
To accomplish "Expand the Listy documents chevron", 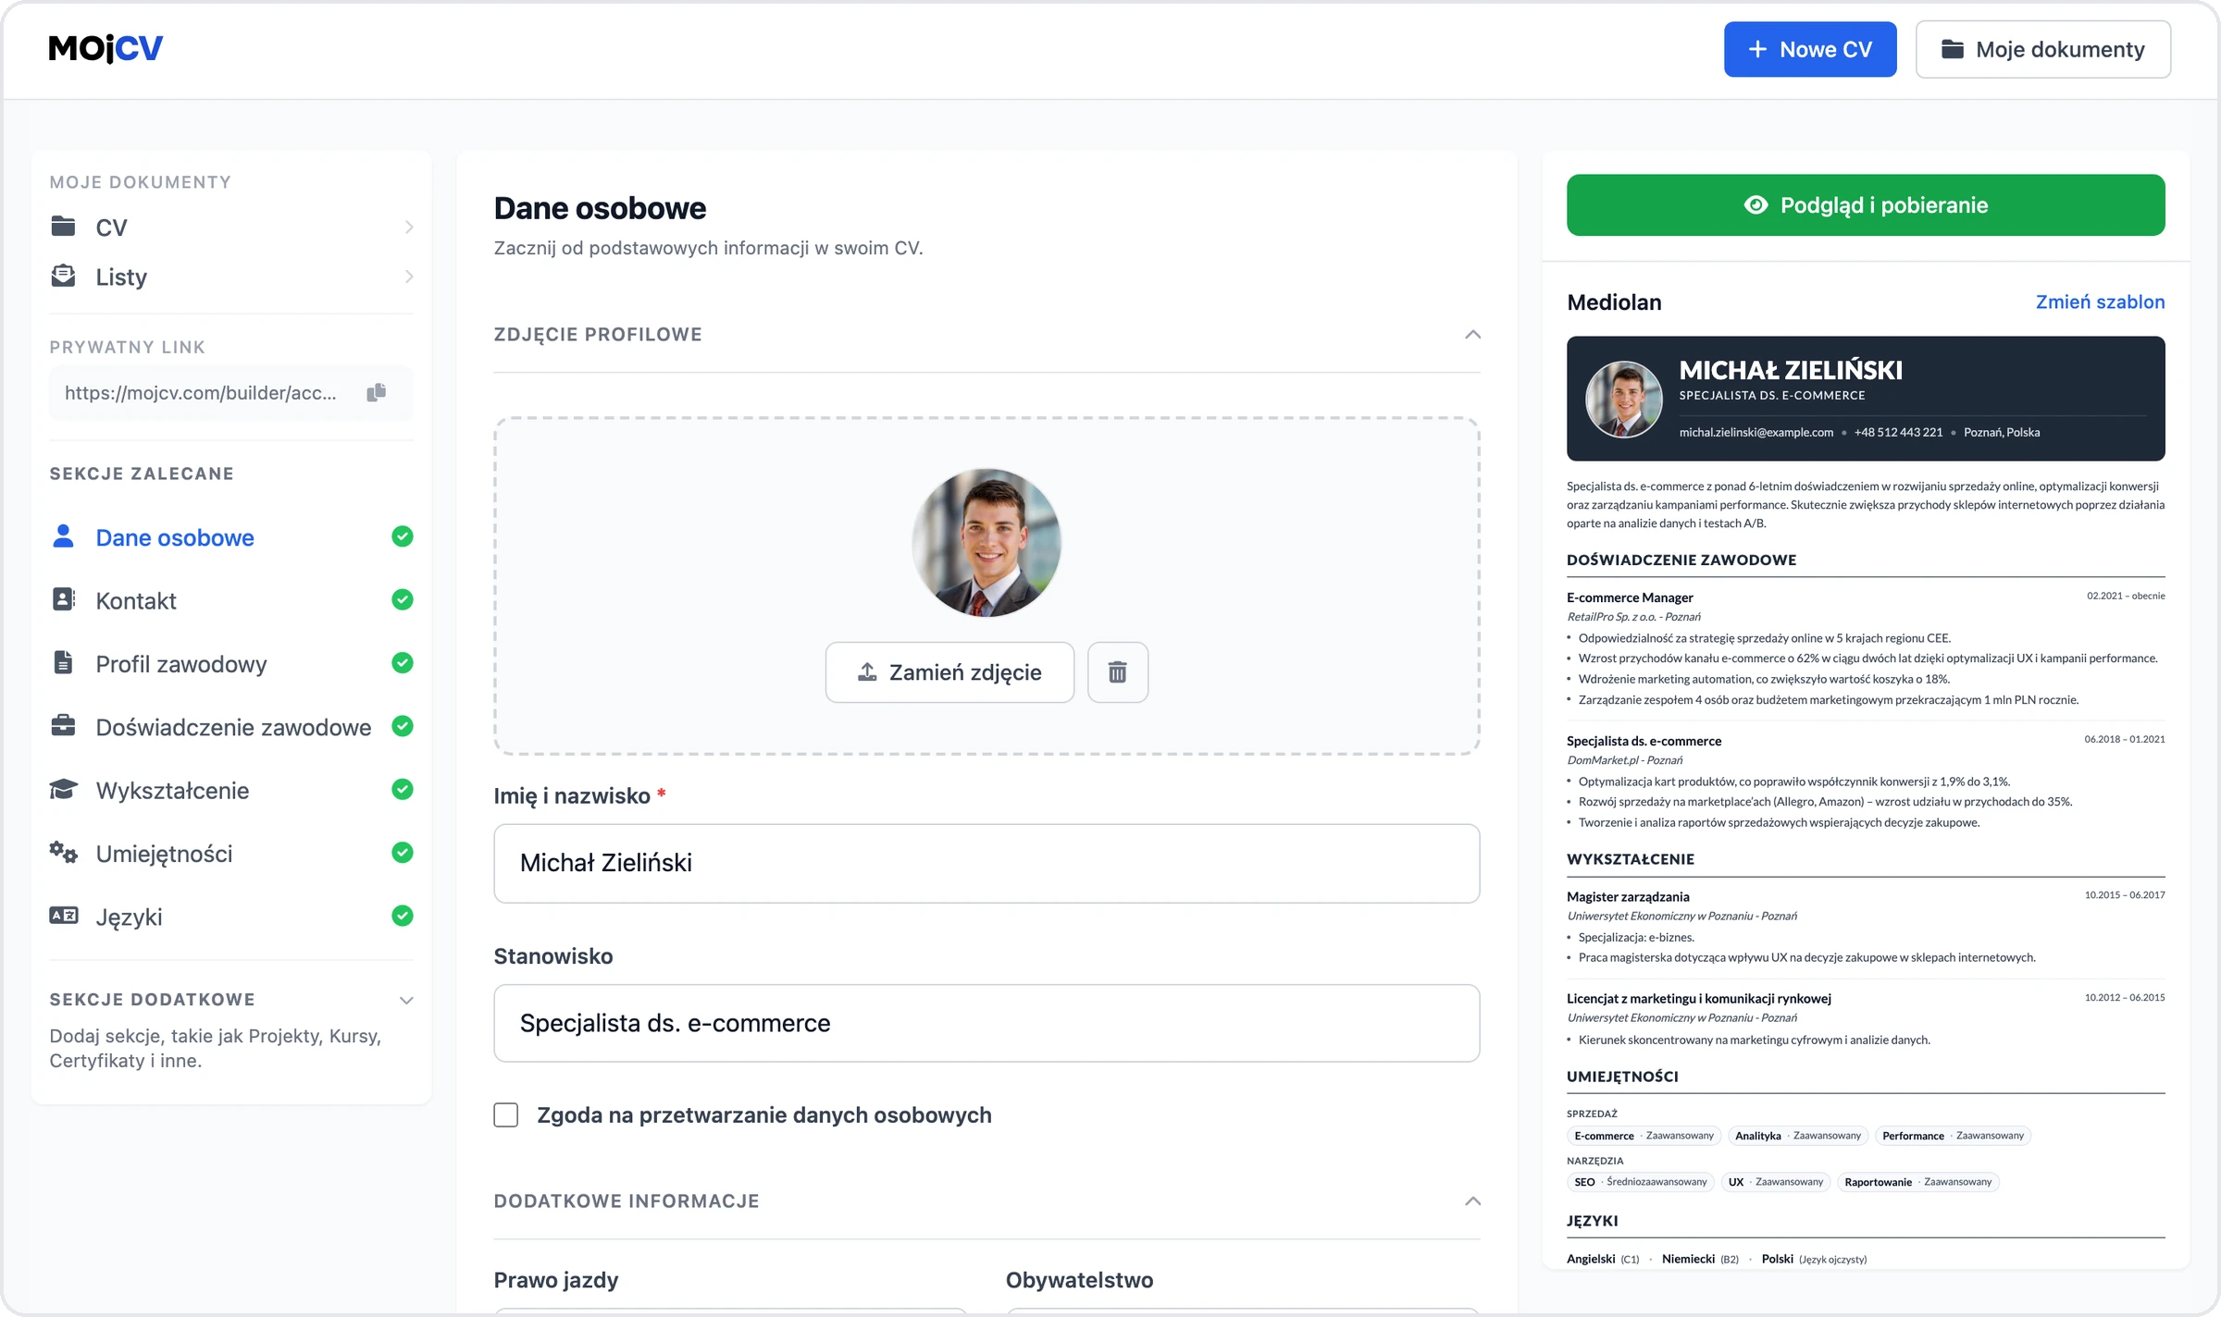I will [409, 277].
